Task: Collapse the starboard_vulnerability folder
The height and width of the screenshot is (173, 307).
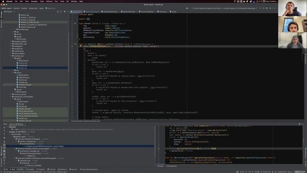Action: tap(11, 97)
